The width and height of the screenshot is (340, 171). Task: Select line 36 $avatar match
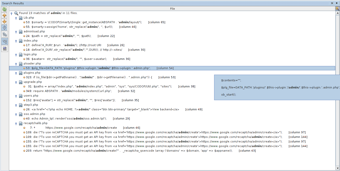tap(77, 59)
